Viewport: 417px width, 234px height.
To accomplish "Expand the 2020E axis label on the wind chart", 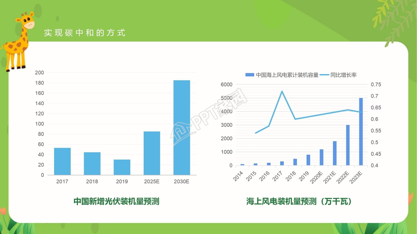I will pyautogui.click(x=316, y=177).
